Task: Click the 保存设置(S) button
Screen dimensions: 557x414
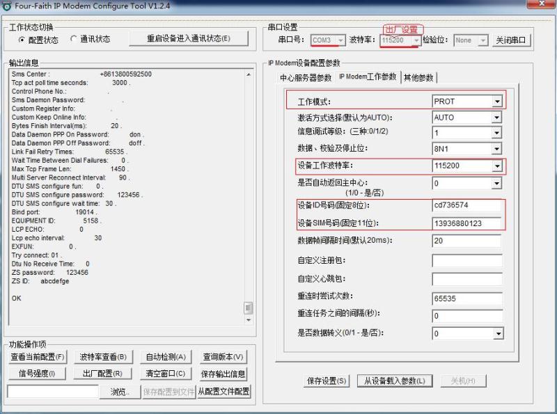Action: (327, 381)
